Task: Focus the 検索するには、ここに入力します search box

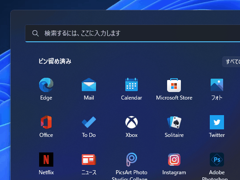Action: [132, 33]
